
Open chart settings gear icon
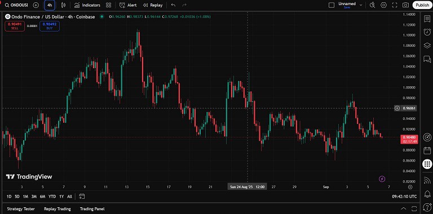(383, 5)
